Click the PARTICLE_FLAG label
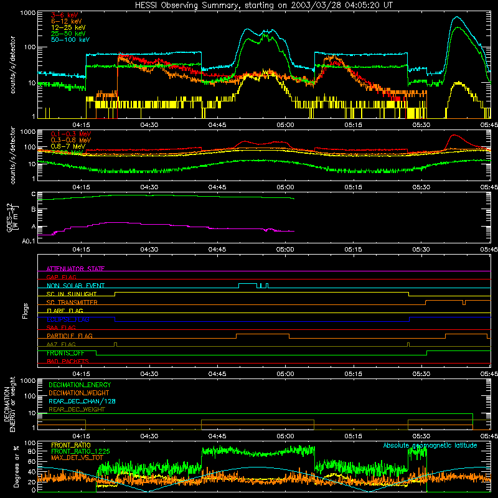498x498 pixels. (70, 336)
